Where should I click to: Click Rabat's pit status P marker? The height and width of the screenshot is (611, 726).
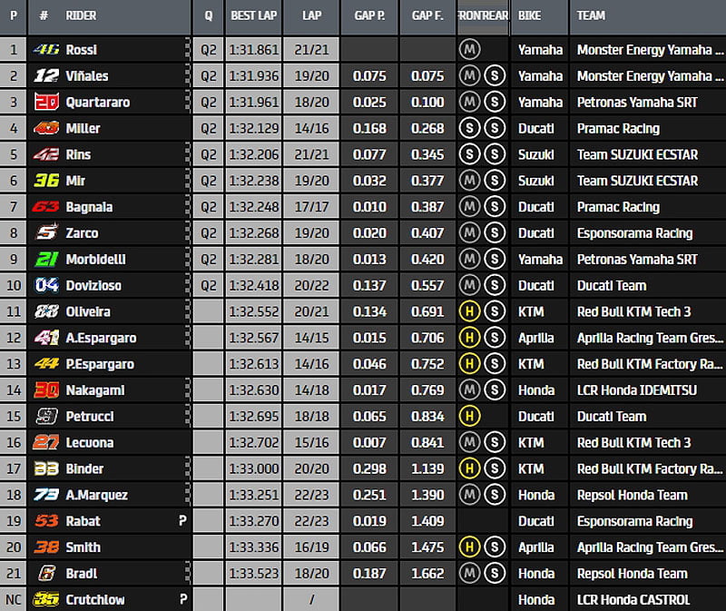click(183, 521)
